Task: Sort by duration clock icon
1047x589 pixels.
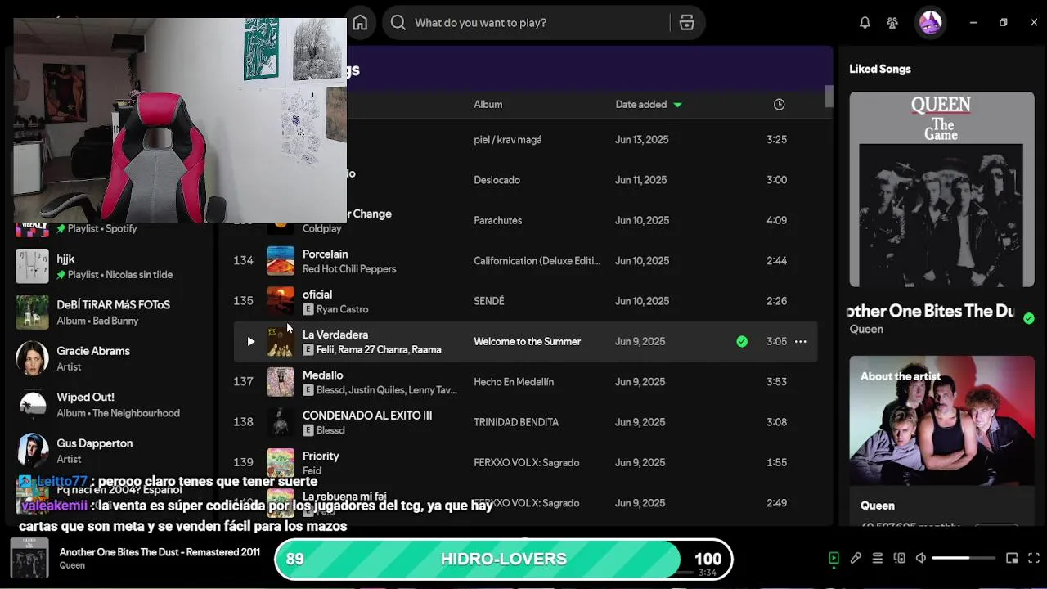Action: click(x=779, y=105)
